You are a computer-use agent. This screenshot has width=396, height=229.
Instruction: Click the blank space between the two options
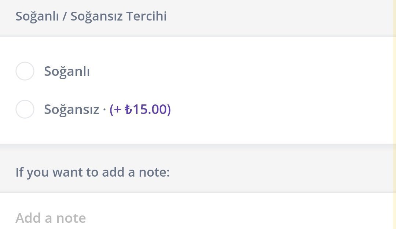tap(183, 90)
